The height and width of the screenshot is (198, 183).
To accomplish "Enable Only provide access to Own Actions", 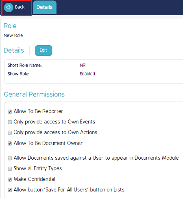I will coord(10,132).
